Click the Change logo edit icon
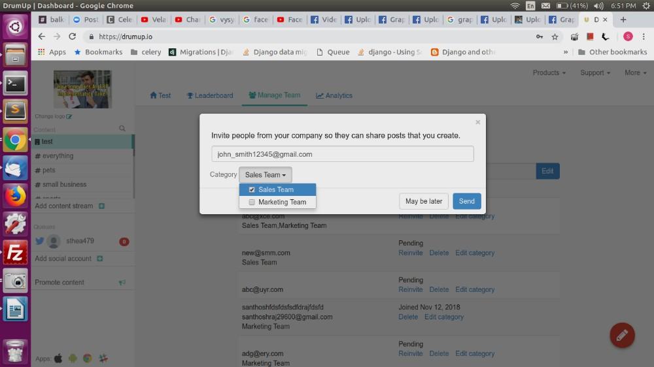 click(69, 117)
